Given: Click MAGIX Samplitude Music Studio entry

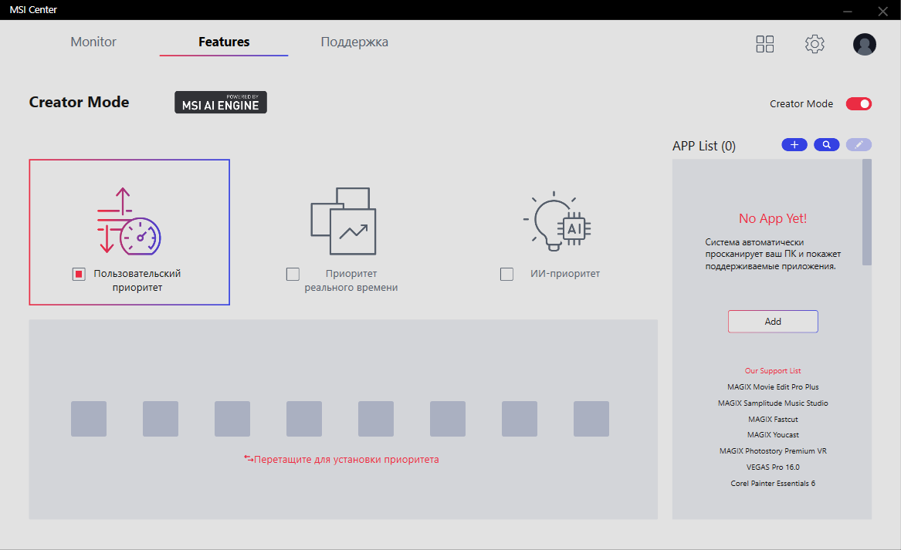Looking at the screenshot, I should 773,403.
